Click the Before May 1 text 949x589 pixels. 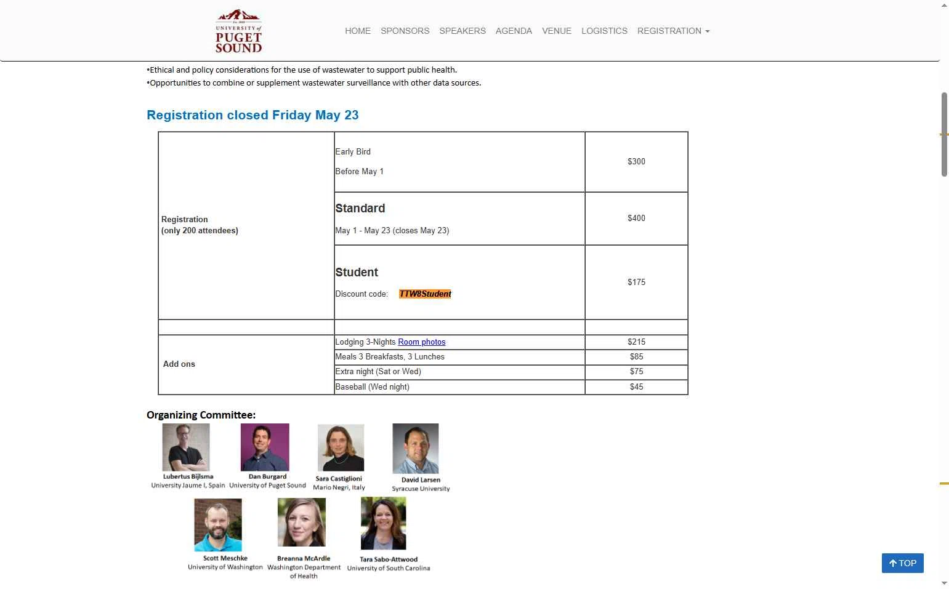coord(360,172)
